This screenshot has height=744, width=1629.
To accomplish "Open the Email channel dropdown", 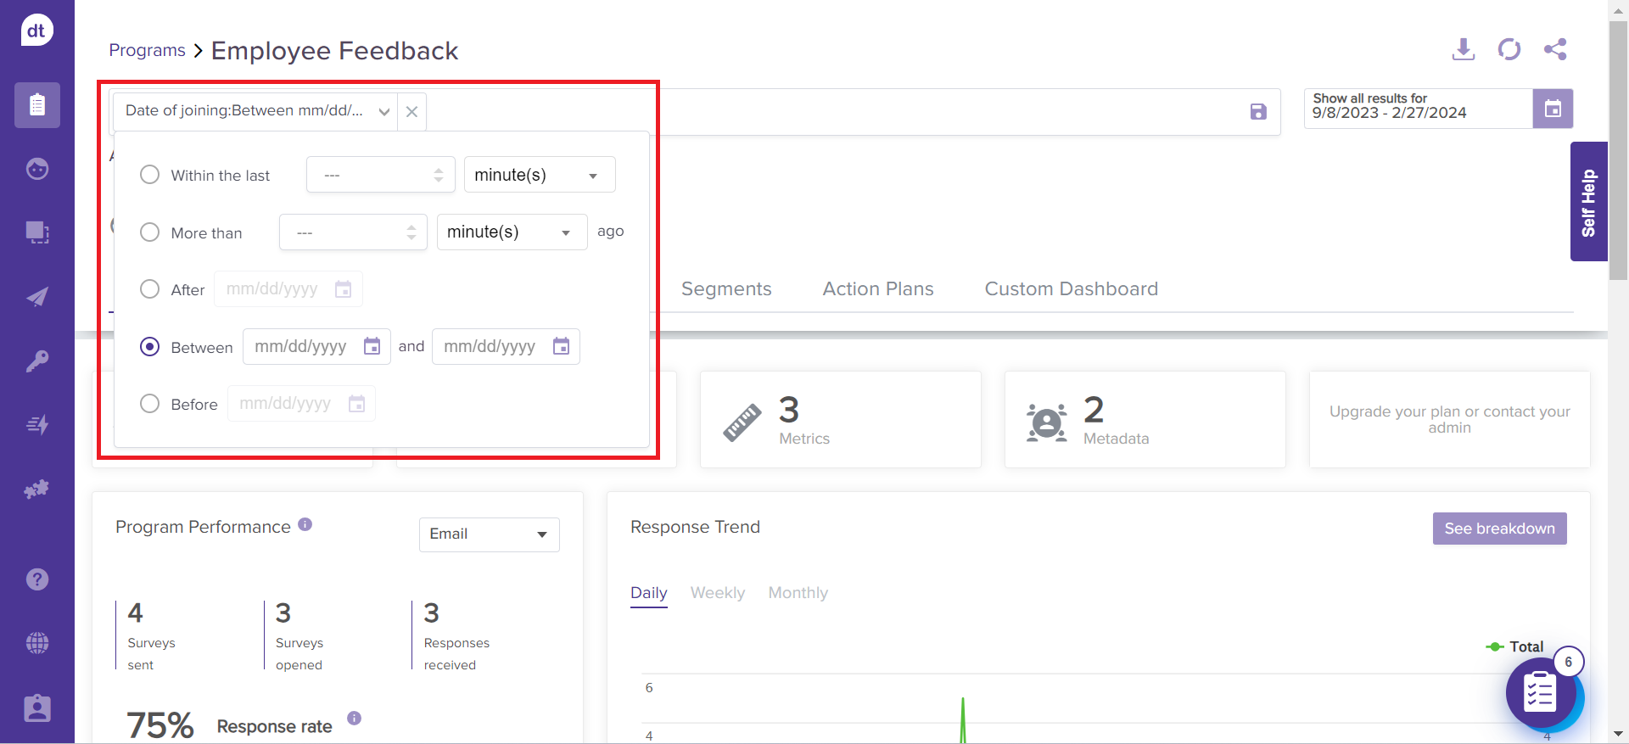I will (489, 534).
